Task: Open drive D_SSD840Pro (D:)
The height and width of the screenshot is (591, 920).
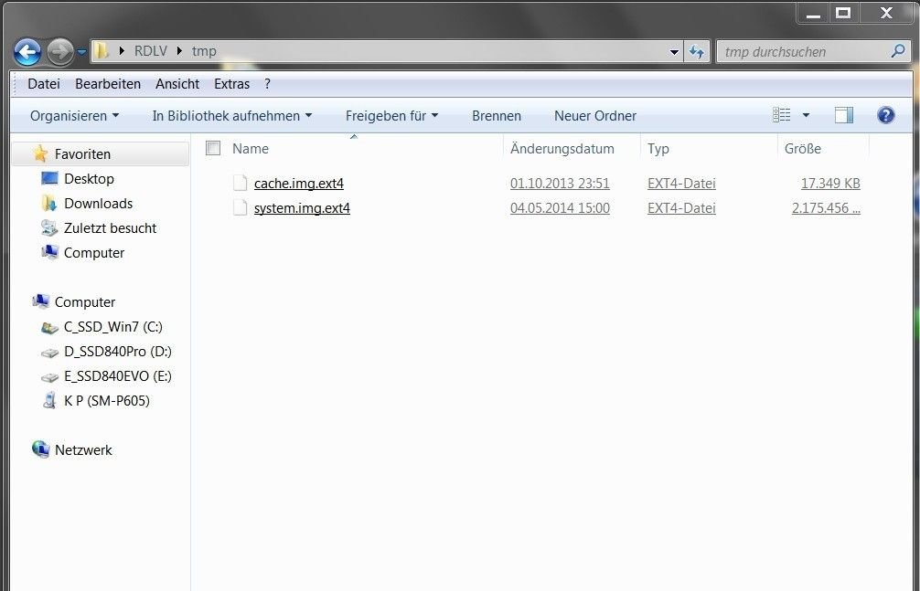Action: point(117,351)
